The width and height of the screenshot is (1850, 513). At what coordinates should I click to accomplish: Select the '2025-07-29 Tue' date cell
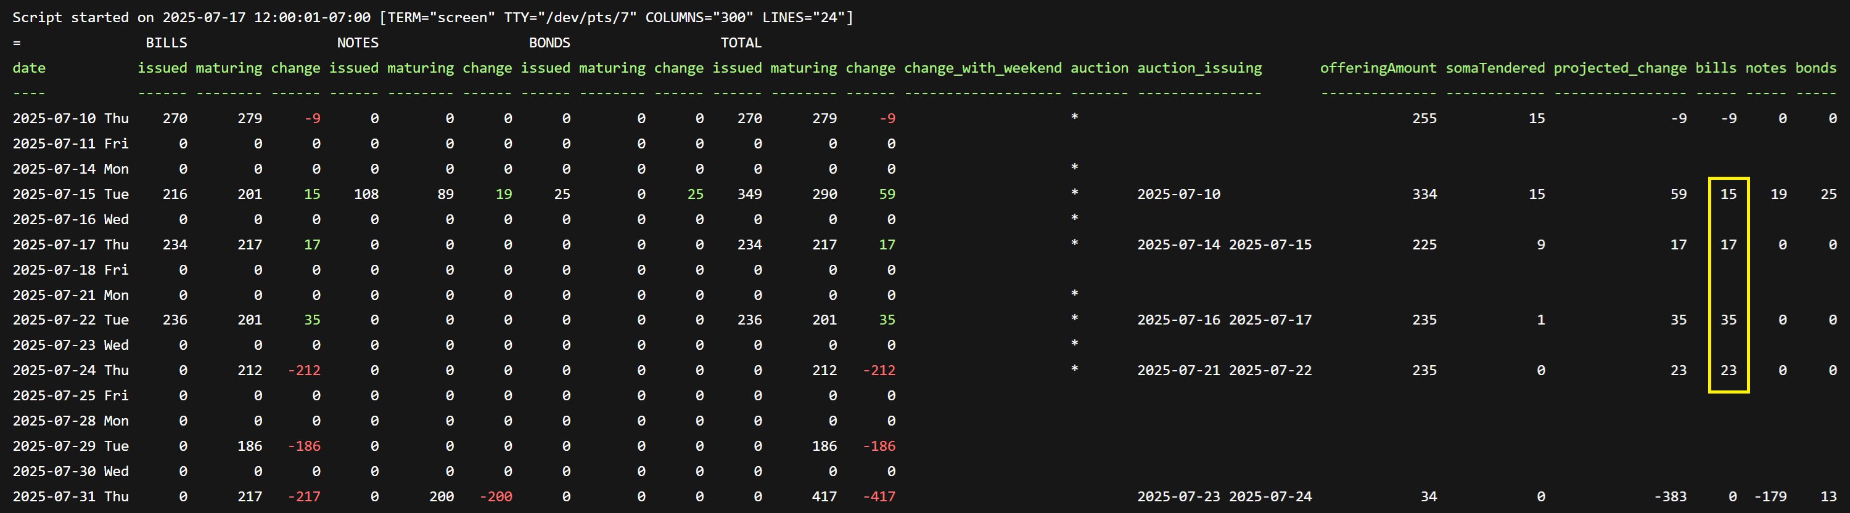pyautogui.click(x=70, y=446)
